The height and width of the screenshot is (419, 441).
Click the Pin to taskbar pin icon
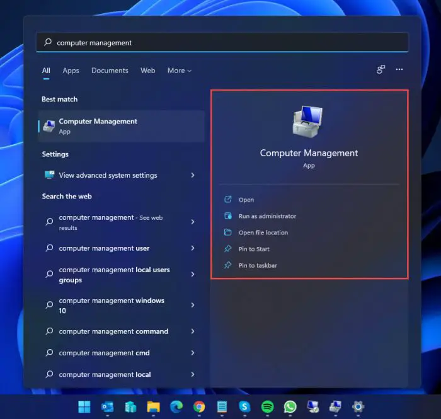228,265
